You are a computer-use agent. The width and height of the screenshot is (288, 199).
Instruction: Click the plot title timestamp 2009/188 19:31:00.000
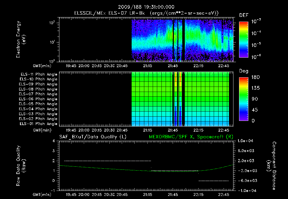pos(146,7)
